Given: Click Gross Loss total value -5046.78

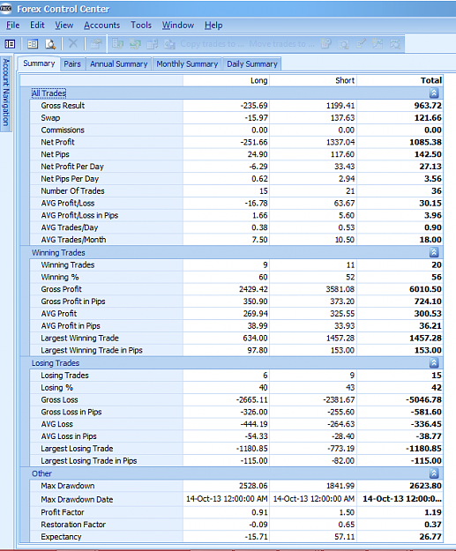Looking at the screenshot, I should 424,400.
